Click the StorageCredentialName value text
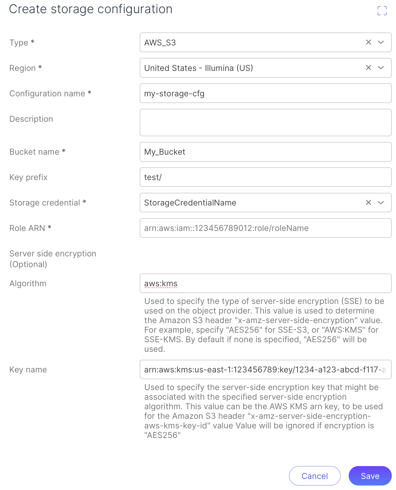 click(190, 203)
